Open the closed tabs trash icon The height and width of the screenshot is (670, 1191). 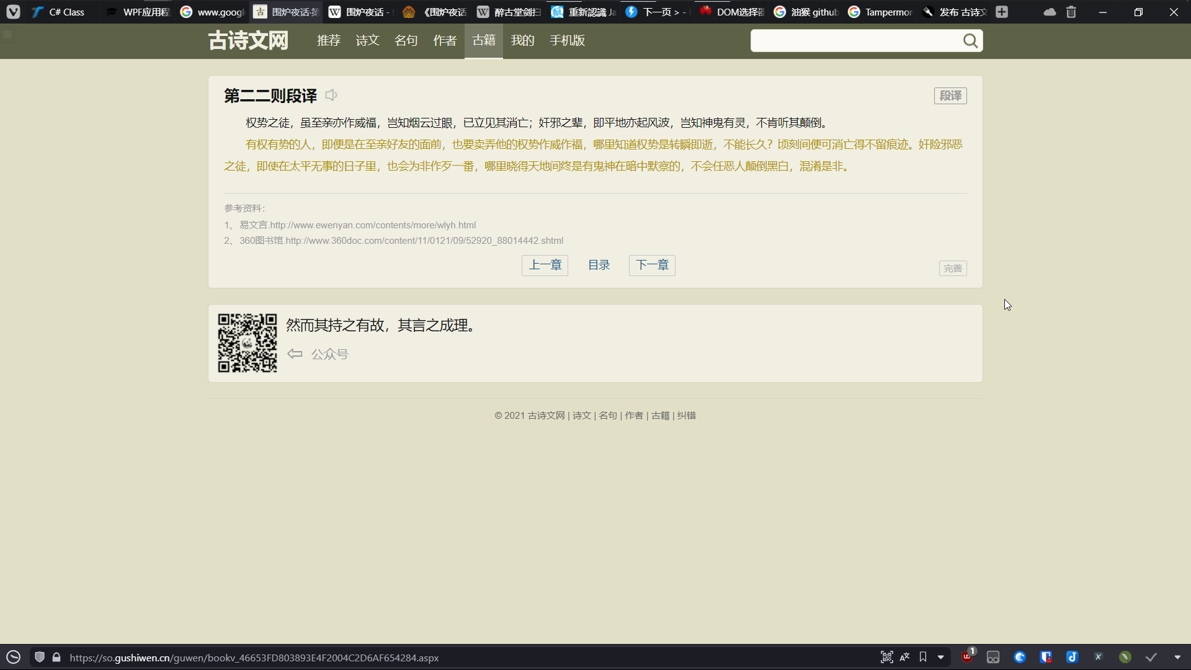(1071, 12)
